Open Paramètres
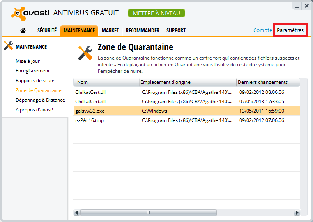Image resolution: width=313 pixels, height=222 pixels. [290, 30]
